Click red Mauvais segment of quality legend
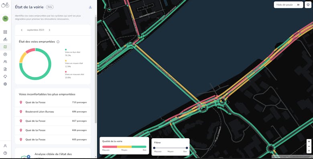Viewport: 313px width, 159px height. [x=110, y=147]
